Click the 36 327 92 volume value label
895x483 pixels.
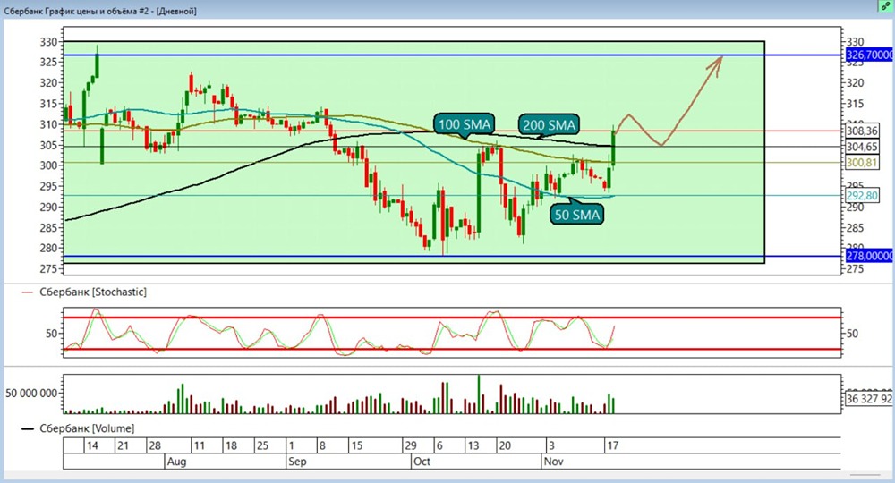coord(869,399)
